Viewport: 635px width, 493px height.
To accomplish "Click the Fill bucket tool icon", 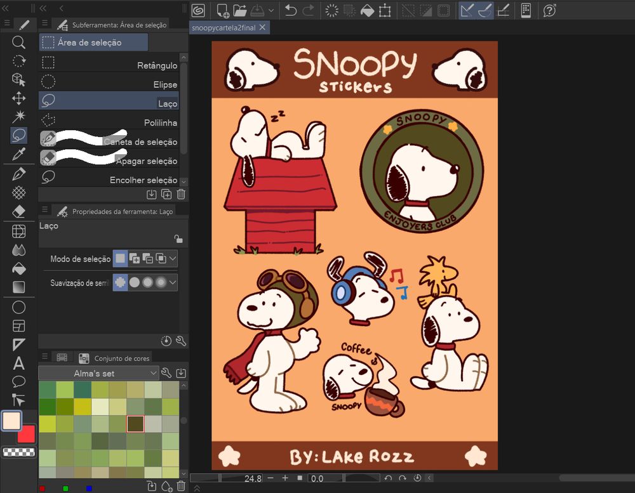I will [19, 268].
